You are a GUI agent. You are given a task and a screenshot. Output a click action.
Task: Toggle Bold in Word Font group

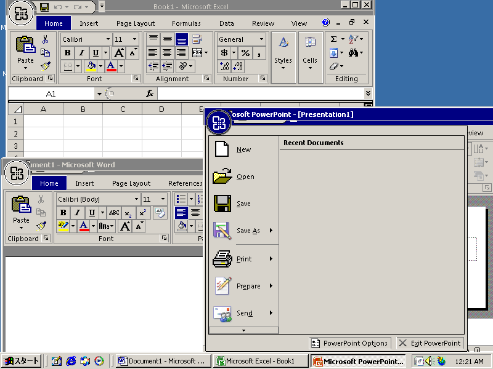click(x=63, y=213)
